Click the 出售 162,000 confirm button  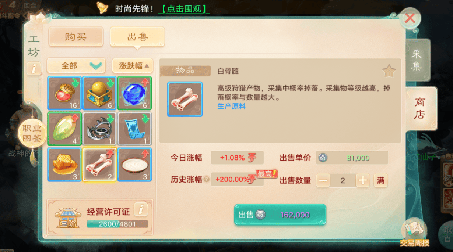coord(280,215)
